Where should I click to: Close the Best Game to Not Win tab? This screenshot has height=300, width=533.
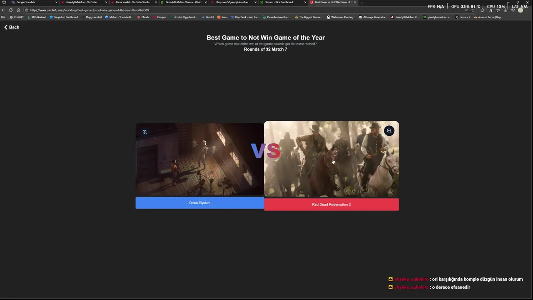click(355, 2)
